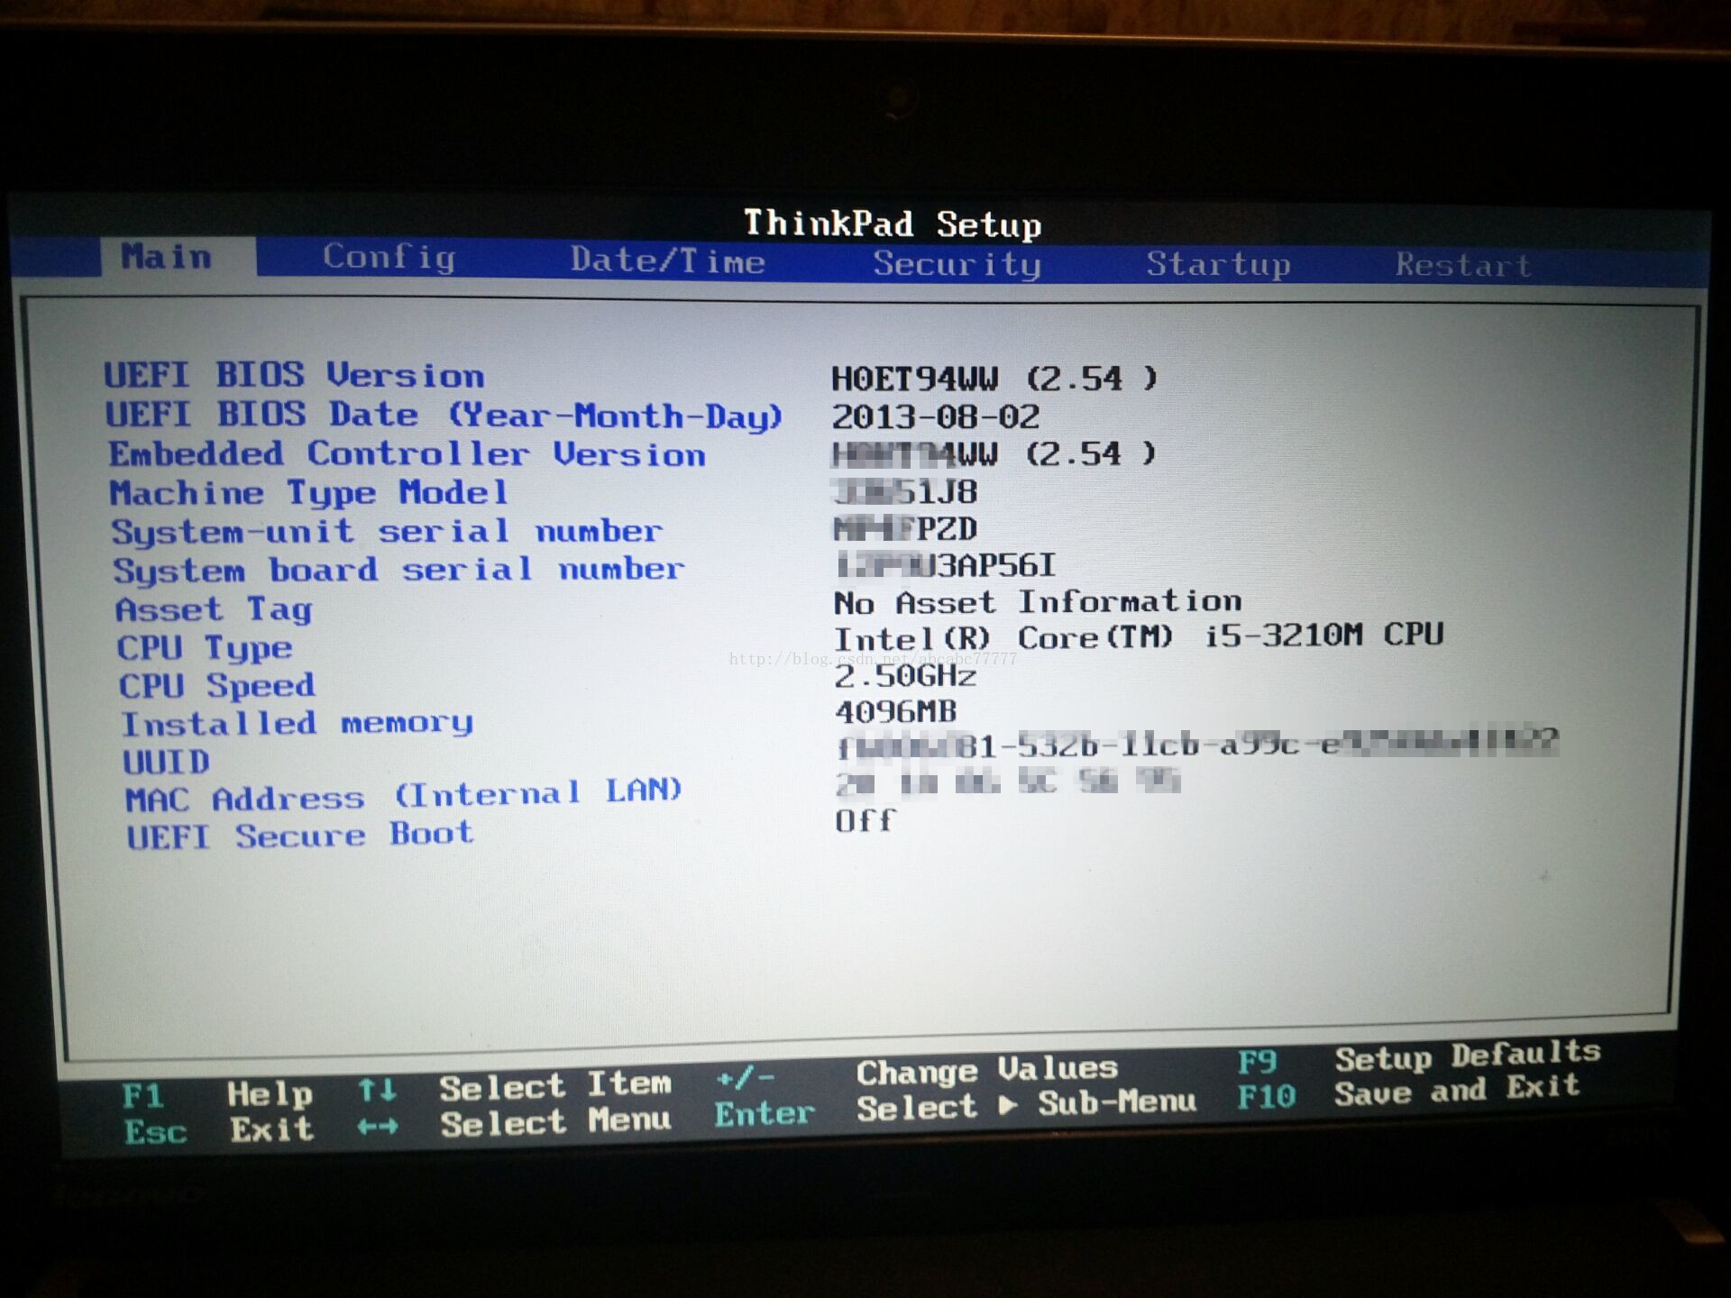Select the CPU Type label
This screenshot has width=1731, height=1298.
click(205, 648)
